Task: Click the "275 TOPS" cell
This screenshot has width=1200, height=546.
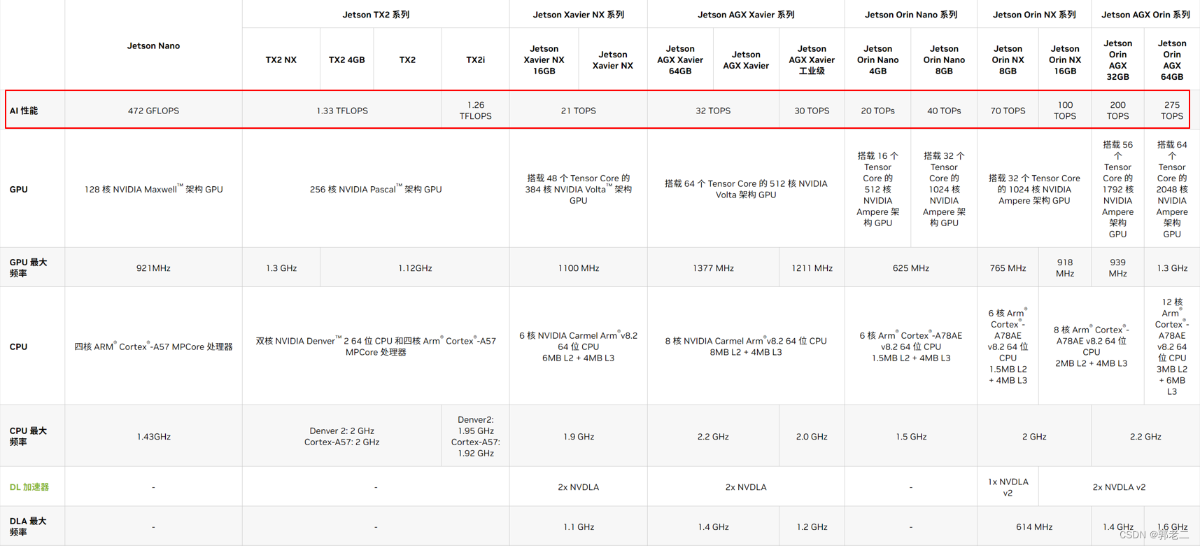Action: point(1172,111)
